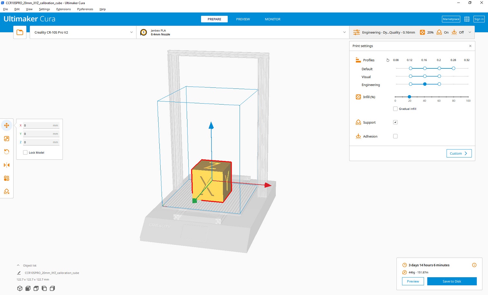The image size is (488, 295).
Task: Click the Sign in button
Action: tap(479, 19)
